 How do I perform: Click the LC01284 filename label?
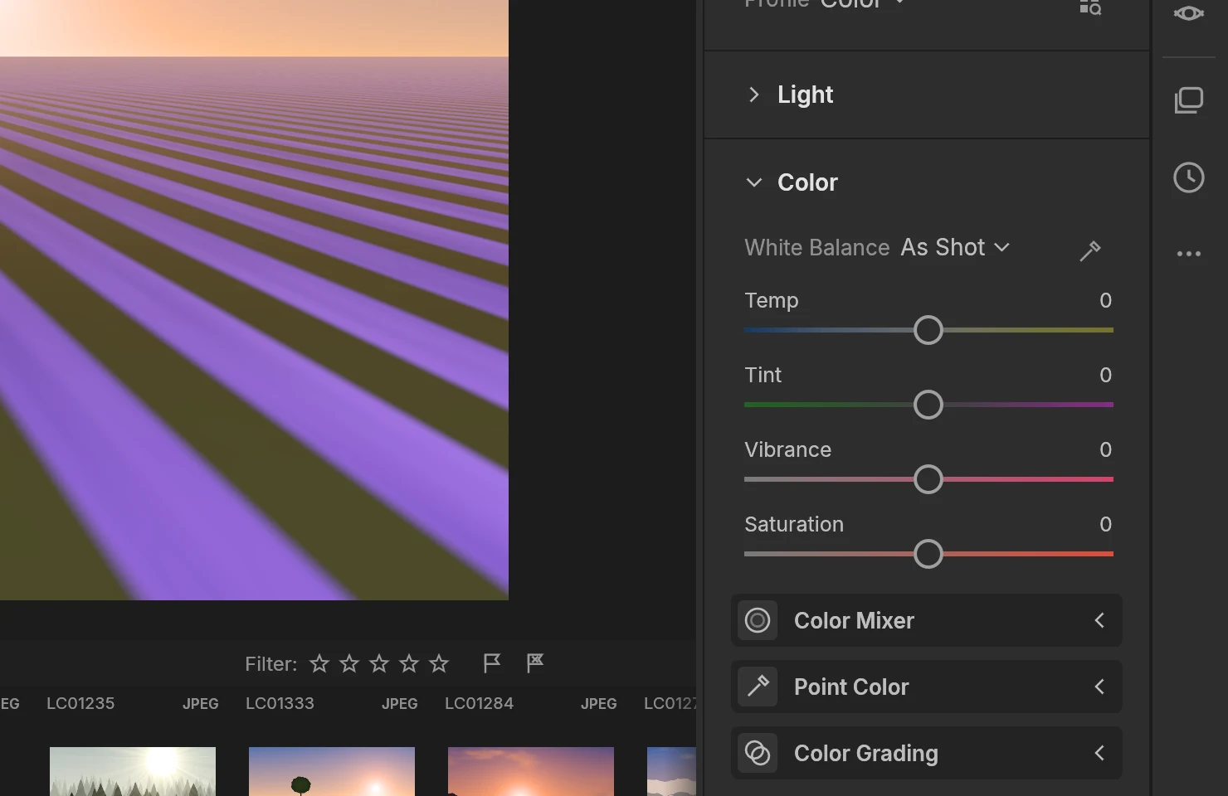479,703
